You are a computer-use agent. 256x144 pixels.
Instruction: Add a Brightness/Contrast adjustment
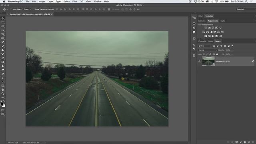click(206, 28)
